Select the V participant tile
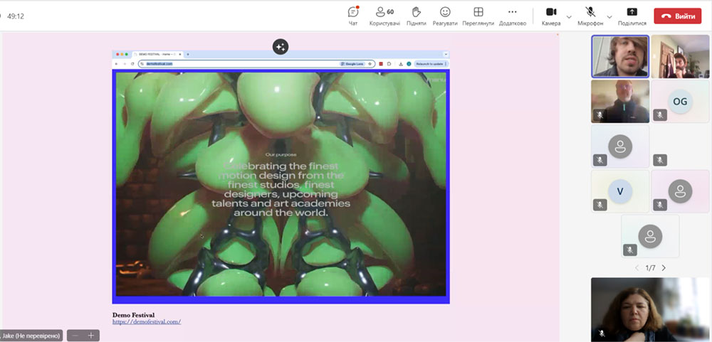This screenshot has width=712, height=342. point(620,191)
